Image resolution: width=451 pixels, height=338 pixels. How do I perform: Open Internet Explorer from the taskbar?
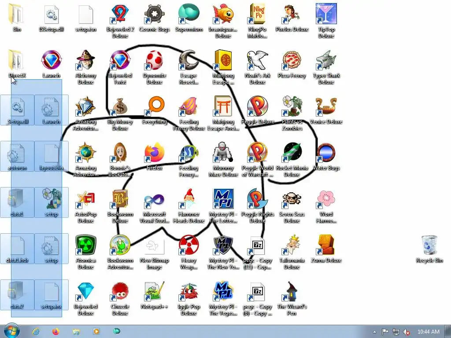(36, 331)
